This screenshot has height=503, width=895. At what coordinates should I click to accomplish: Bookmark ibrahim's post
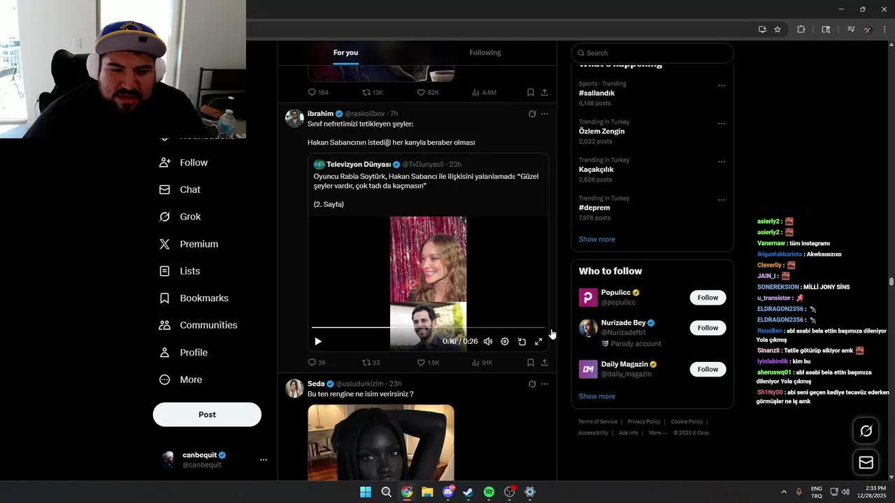(x=531, y=363)
